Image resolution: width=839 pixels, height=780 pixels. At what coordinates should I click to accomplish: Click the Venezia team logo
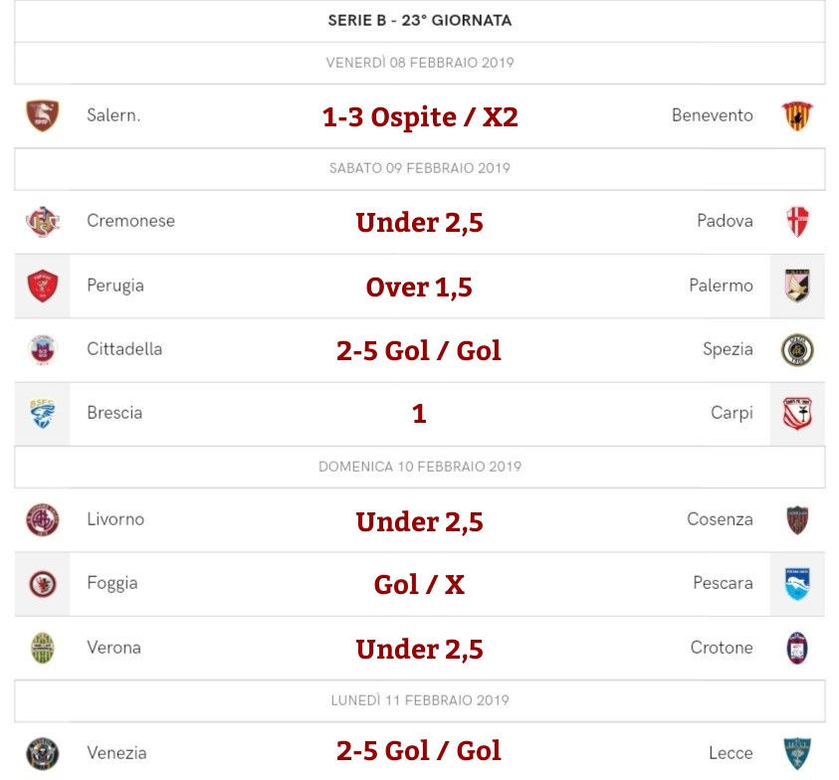click(42, 753)
